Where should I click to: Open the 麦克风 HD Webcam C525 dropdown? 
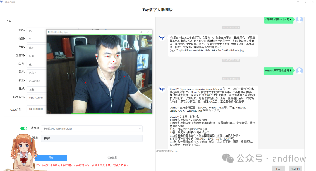coord(92,129)
